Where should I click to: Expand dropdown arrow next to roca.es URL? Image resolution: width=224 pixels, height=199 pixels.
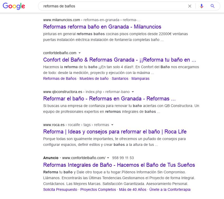pyautogui.click(x=112, y=125)
